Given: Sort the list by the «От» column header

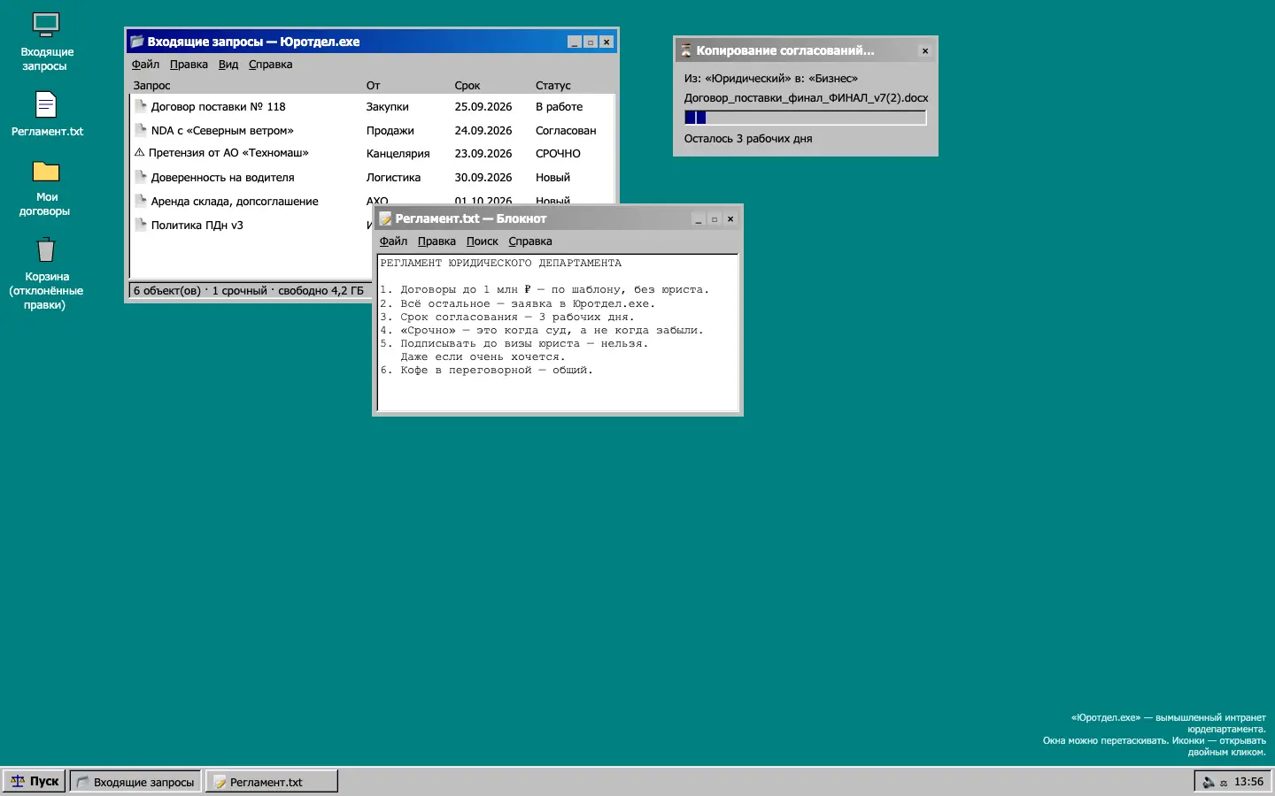Looking at the screenshot, I should pyautogui.click(x=373, y=86).
